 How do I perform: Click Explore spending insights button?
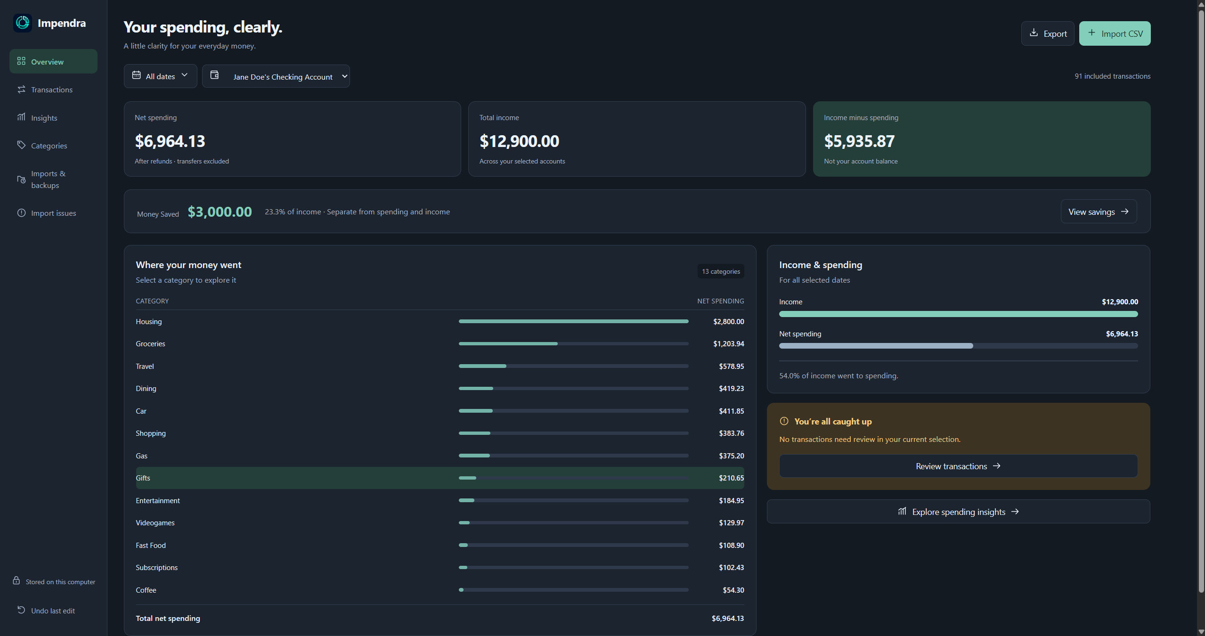958,512
